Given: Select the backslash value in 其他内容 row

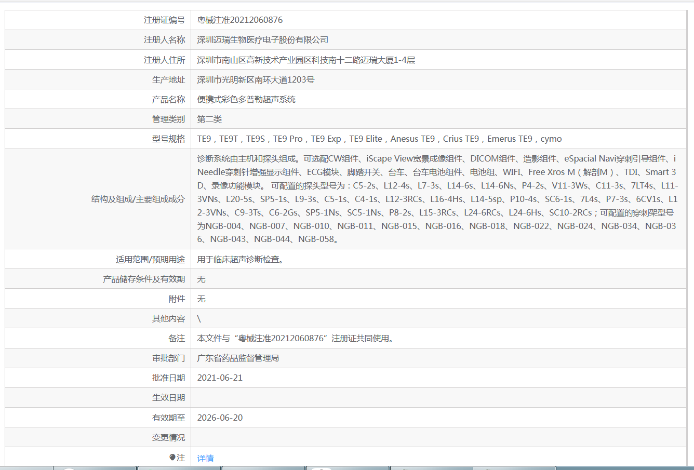Looking at the screenshot, I should (199, 318).
